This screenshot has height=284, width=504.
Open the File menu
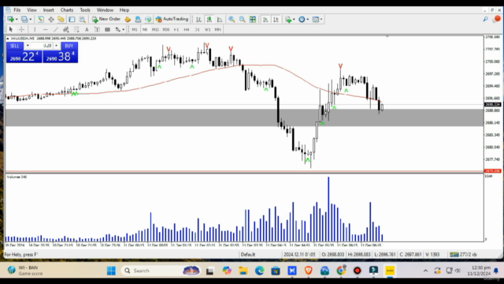click(17, 10)
